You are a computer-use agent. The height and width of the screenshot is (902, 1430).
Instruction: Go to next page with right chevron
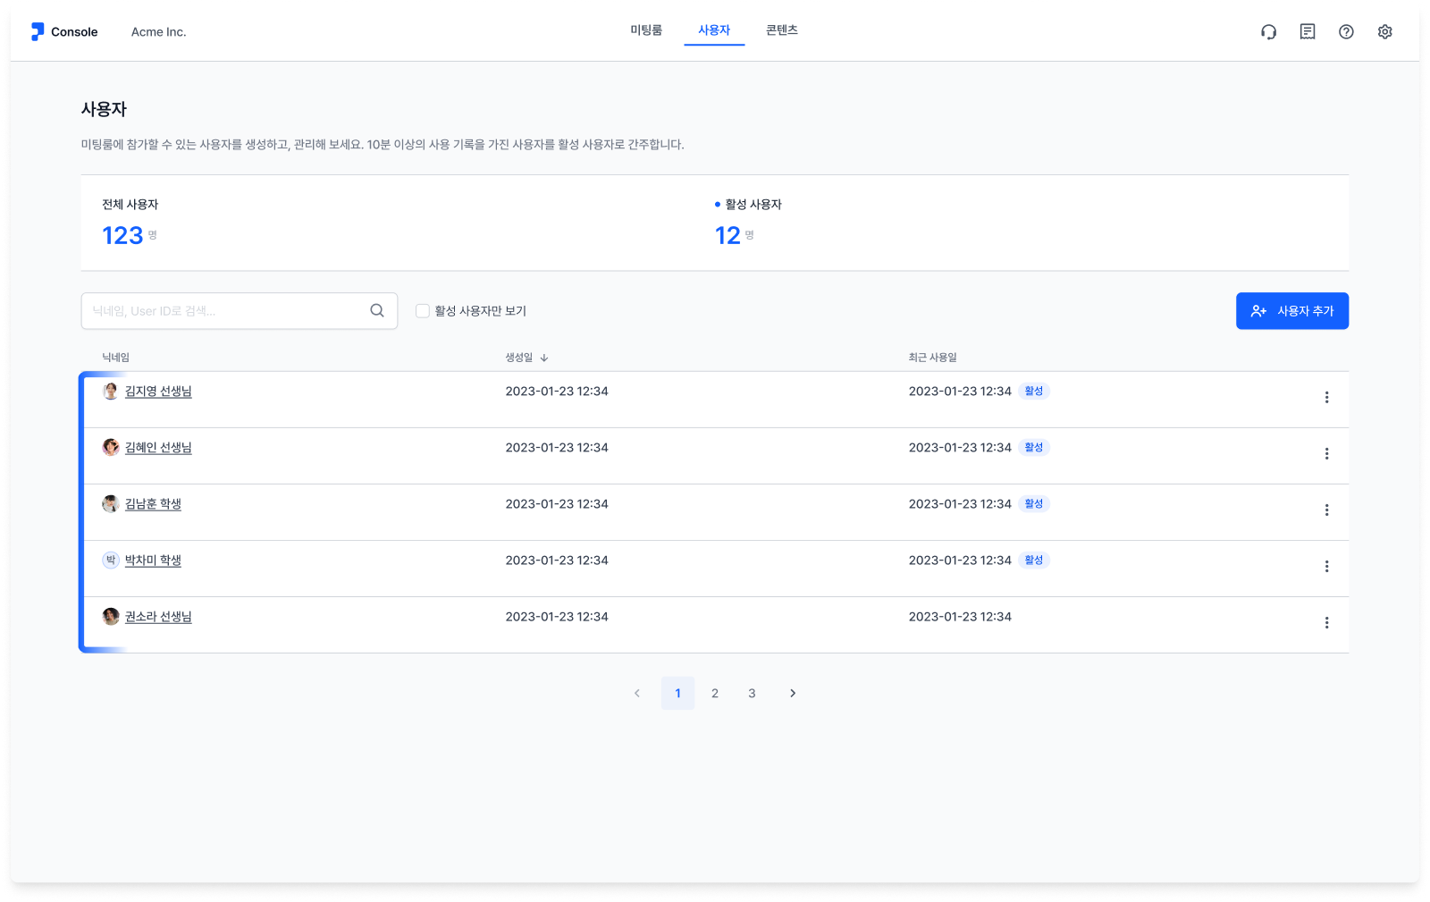pyautogui.click(x=793, y=694)
